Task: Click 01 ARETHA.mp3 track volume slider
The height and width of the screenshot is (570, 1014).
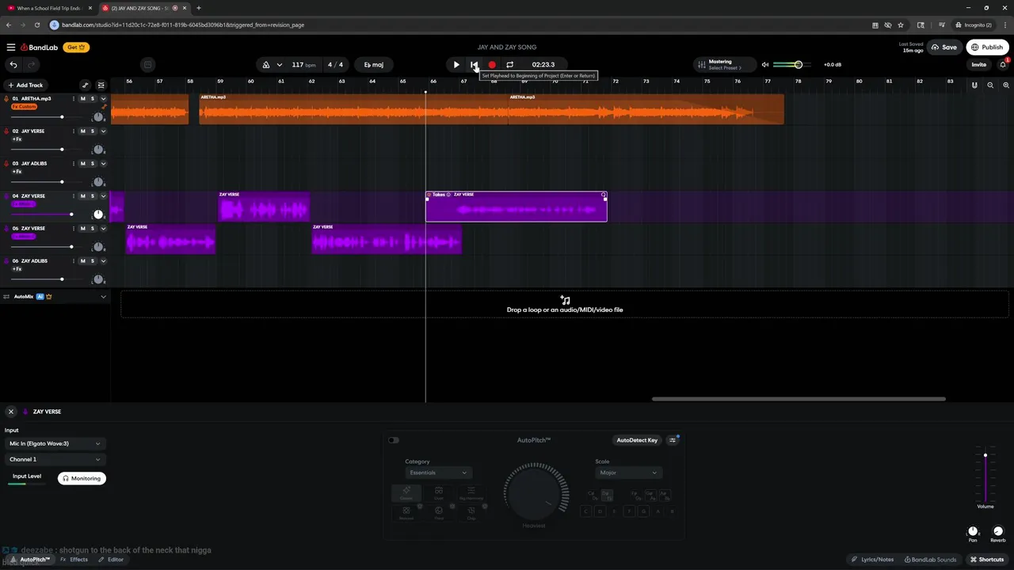Action: pos(48,117)
